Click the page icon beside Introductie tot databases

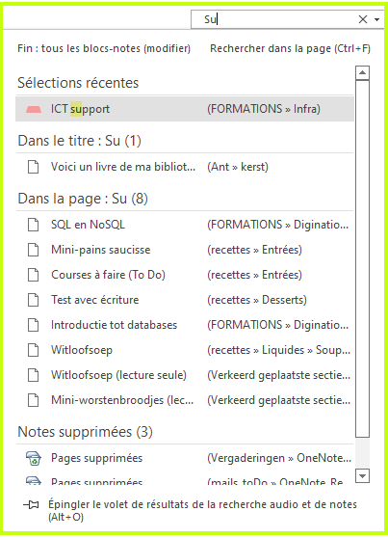(x=34, y=325)
